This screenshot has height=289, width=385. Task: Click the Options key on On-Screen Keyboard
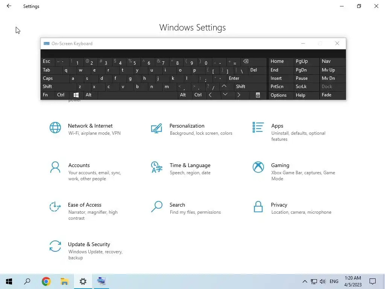pos(281,95)
